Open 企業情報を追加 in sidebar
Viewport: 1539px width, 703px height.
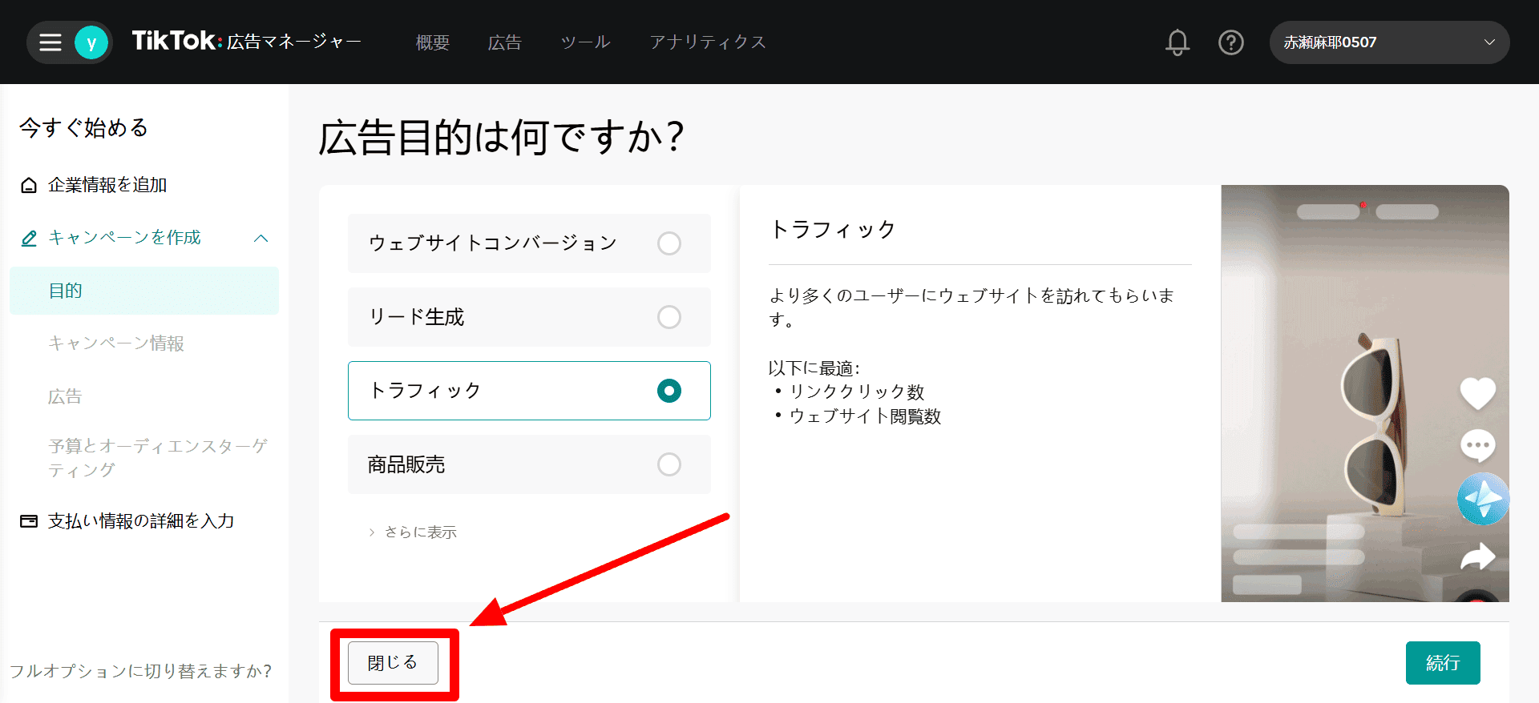[107, 185]
